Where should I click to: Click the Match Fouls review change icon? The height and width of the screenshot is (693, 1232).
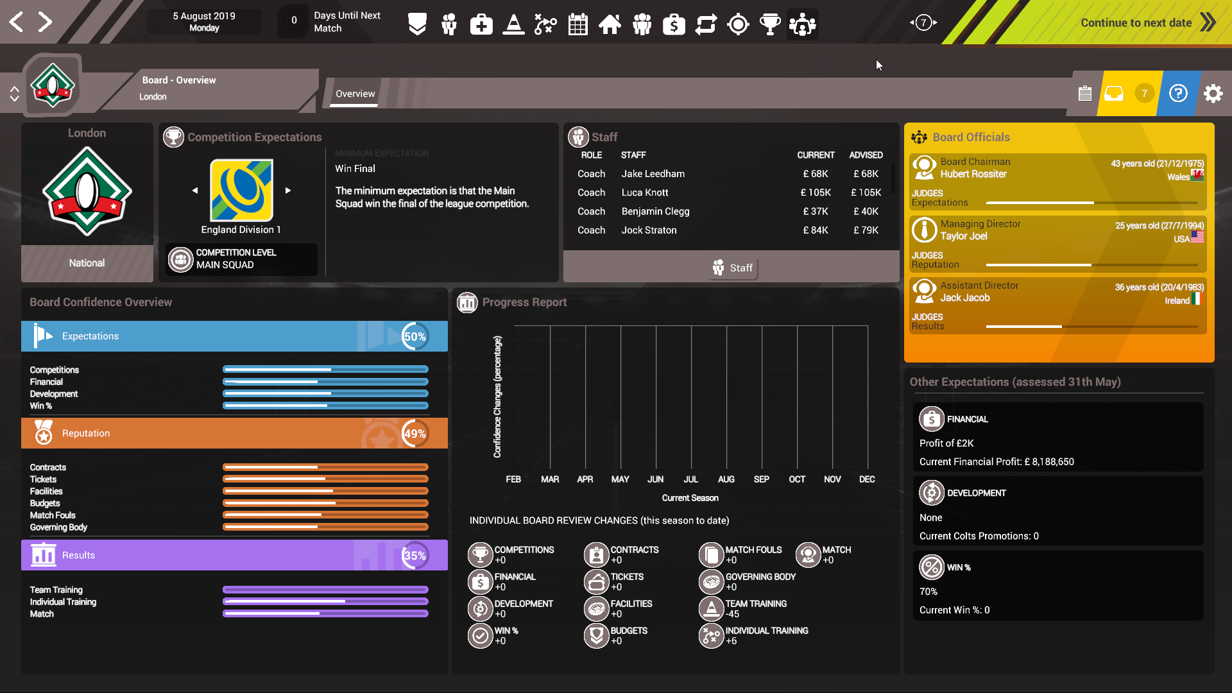(x=711, y=554)
